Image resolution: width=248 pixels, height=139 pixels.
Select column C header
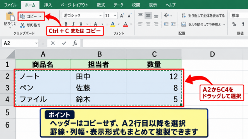(154, 54)
